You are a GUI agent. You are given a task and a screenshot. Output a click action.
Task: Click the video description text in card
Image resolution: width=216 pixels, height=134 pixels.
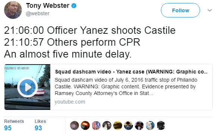126,86
